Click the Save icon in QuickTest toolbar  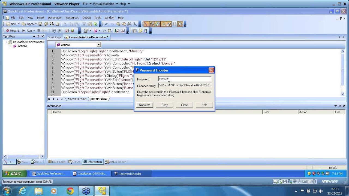point(40,24)
